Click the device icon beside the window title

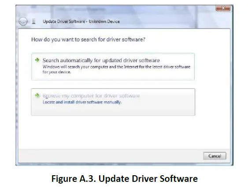pyautogui.click(x=33, y=21)
